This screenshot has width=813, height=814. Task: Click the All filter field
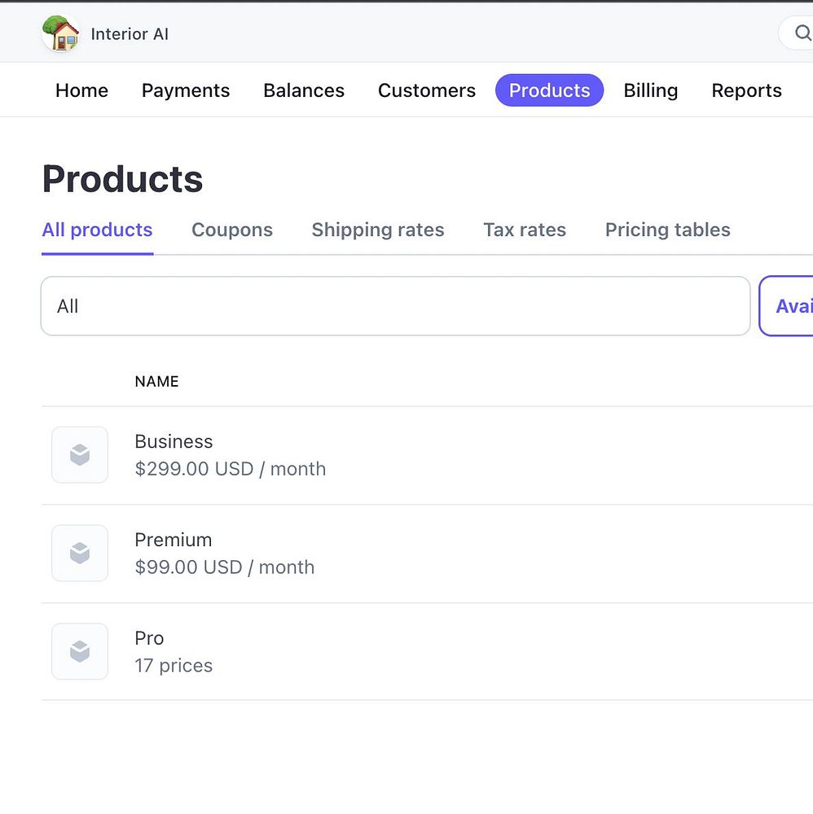pos(395,306)
